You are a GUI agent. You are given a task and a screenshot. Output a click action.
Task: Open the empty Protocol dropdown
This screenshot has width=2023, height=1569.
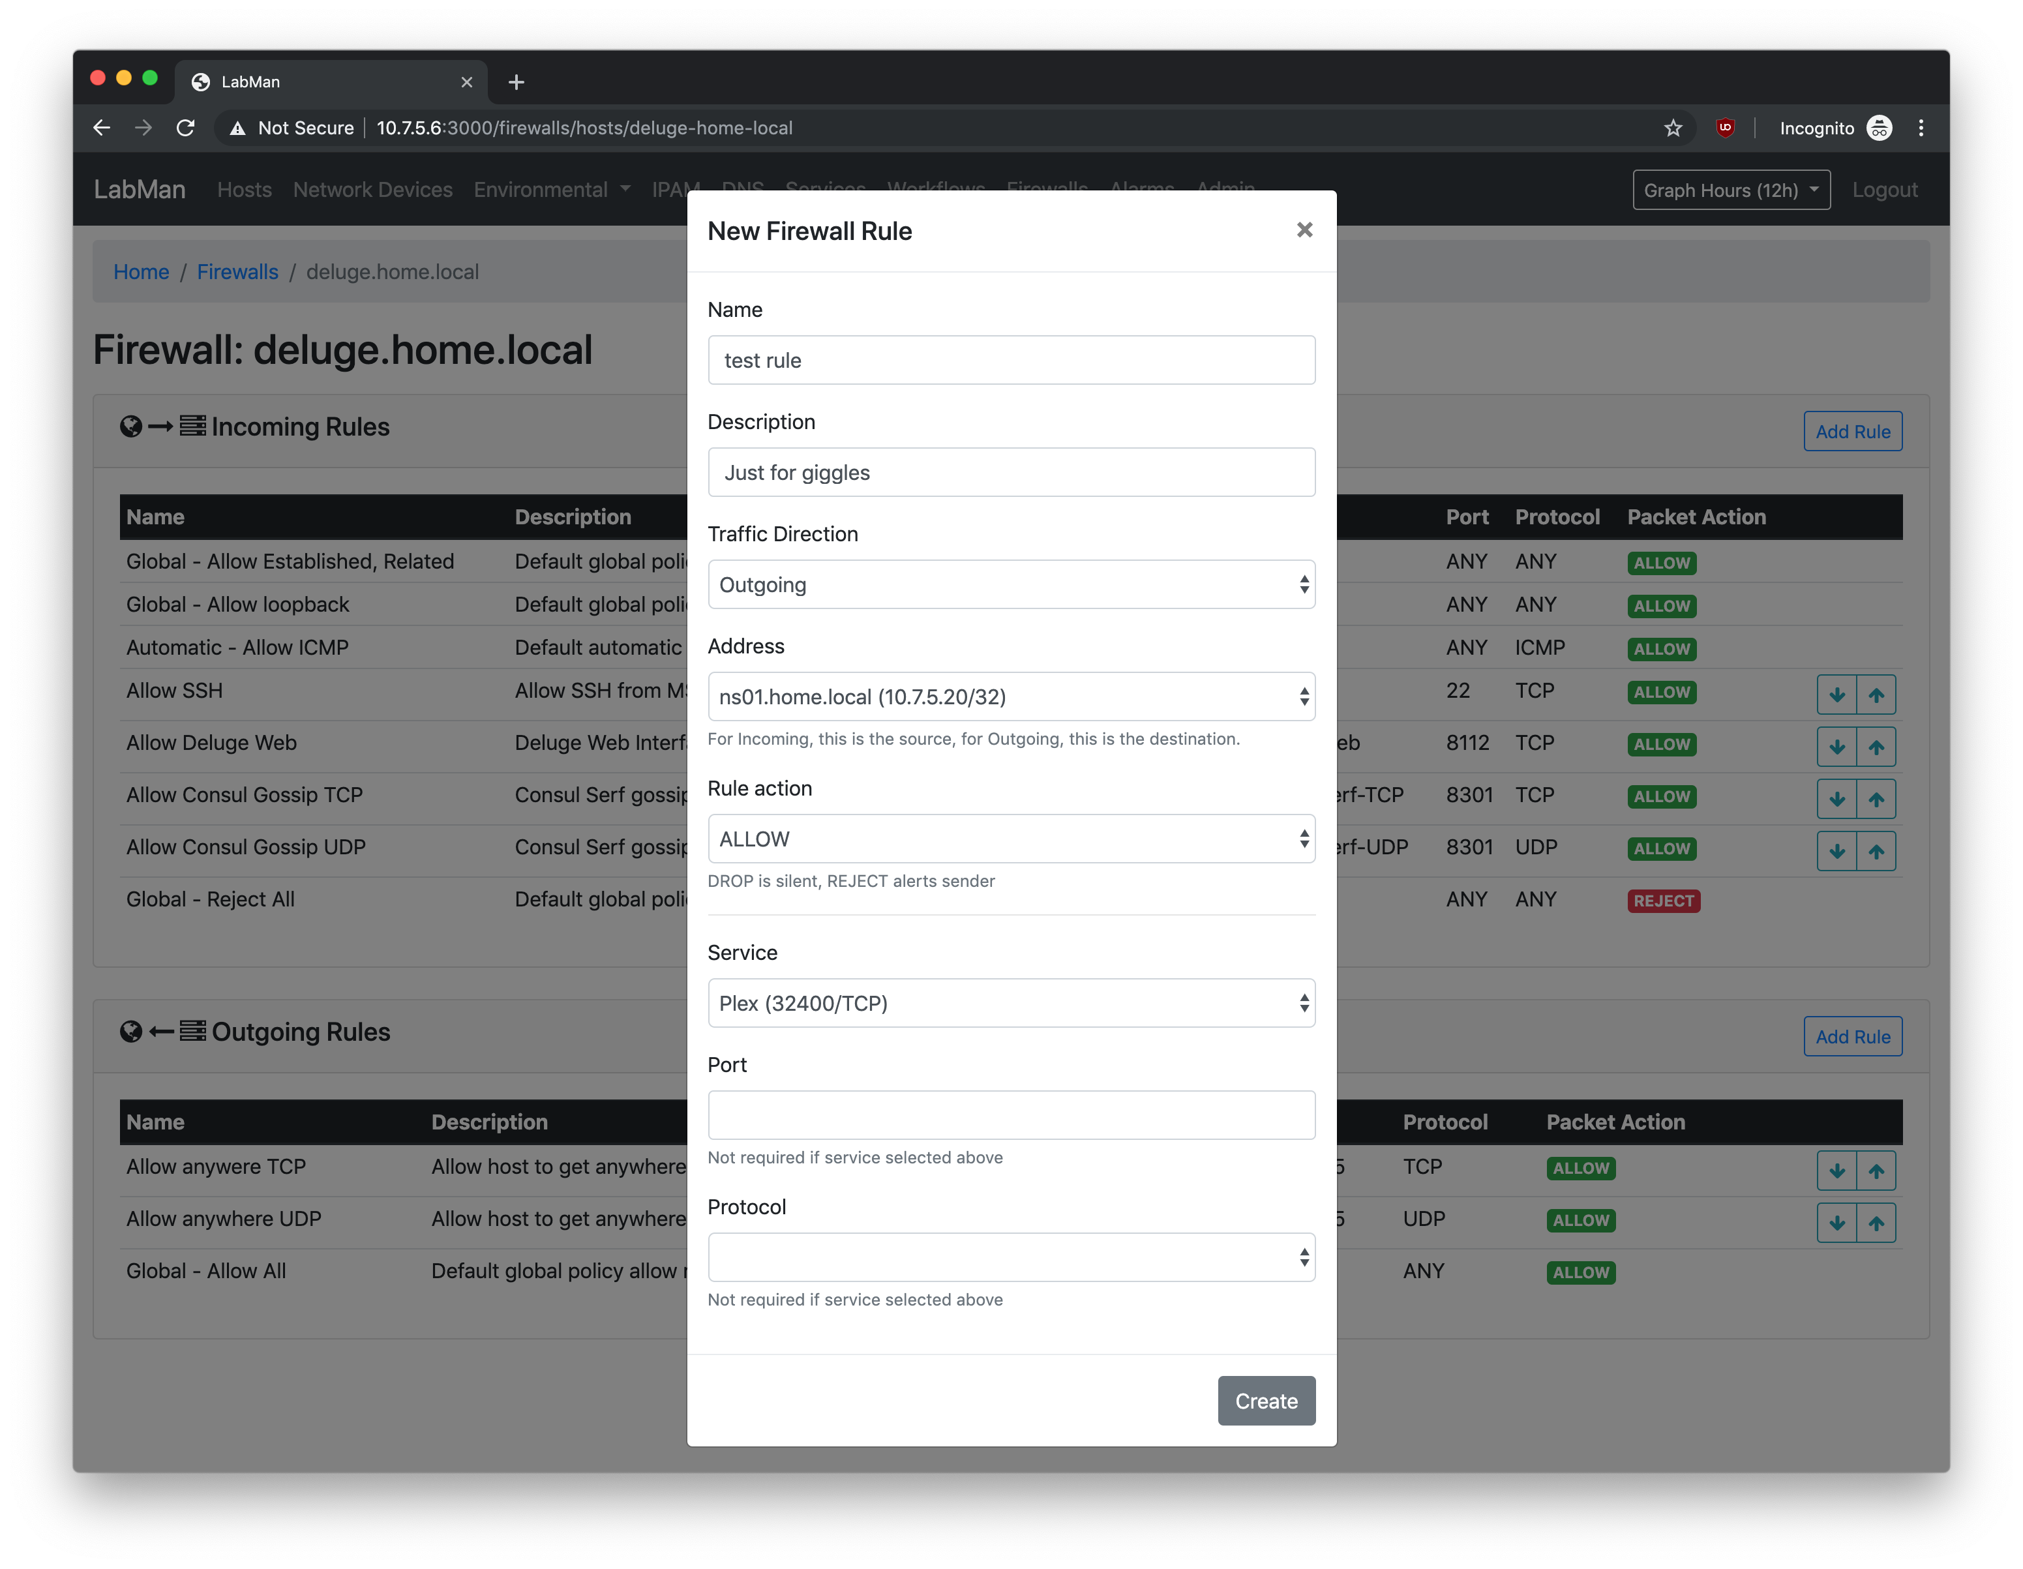coord(1011,1257)
